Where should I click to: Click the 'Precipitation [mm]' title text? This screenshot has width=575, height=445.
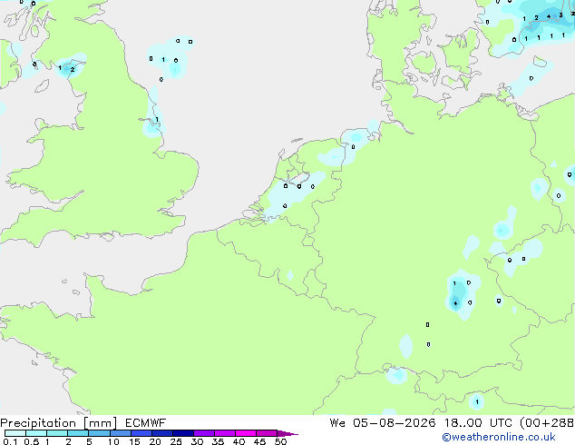59,423
